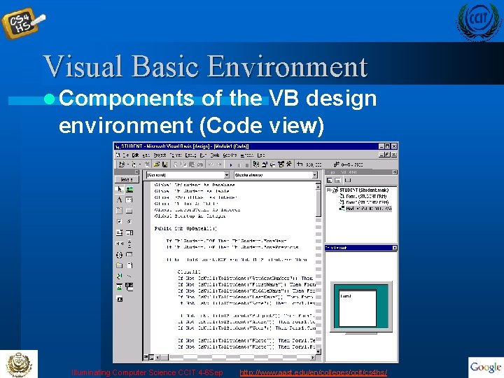This screenshot has height=378, width=504.
Task: Click the Object Browser toolbar icon
Action: click(281, 164)
